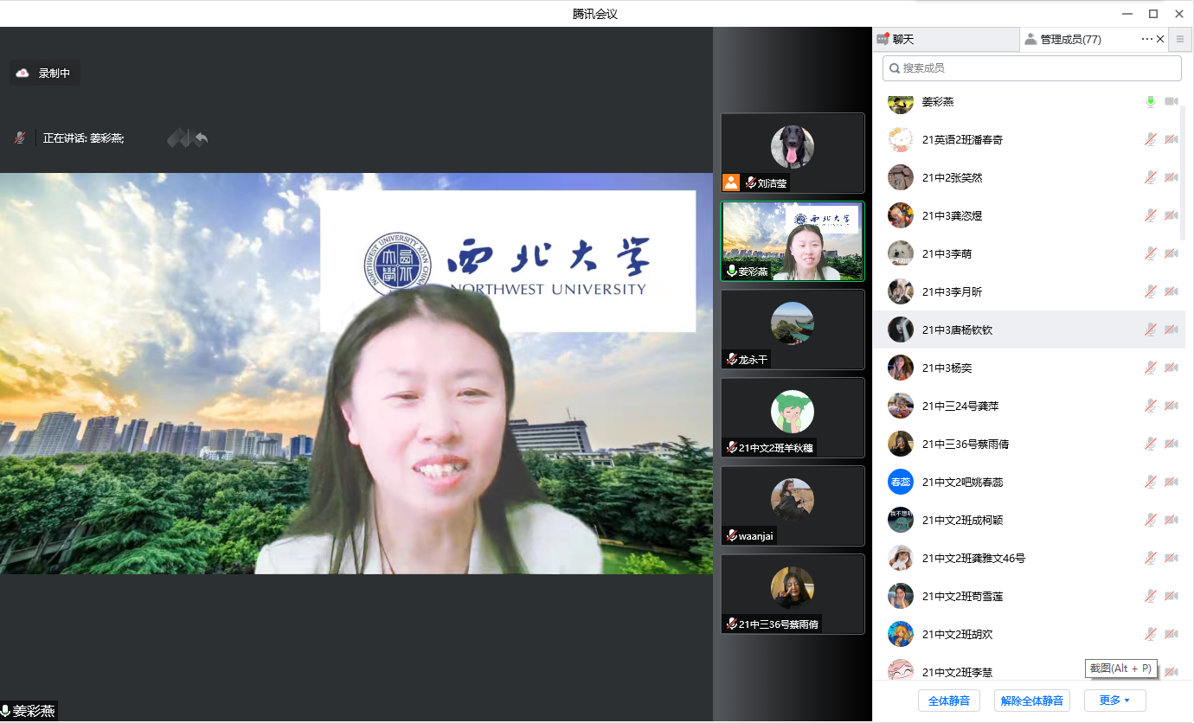Click the cloud recording status icon
The height and width of the screenshot is (723, 1194).
22,74
